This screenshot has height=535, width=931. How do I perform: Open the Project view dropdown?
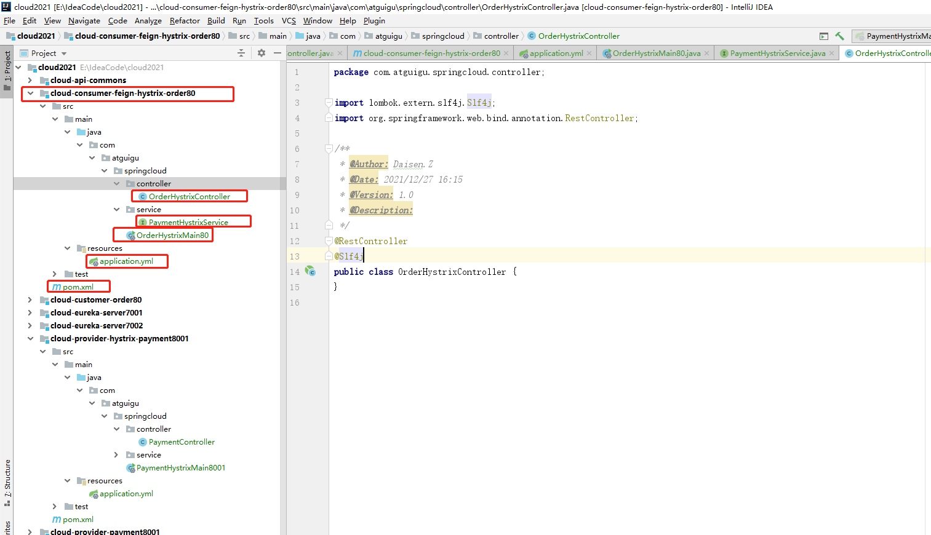[x=43, y=53]
